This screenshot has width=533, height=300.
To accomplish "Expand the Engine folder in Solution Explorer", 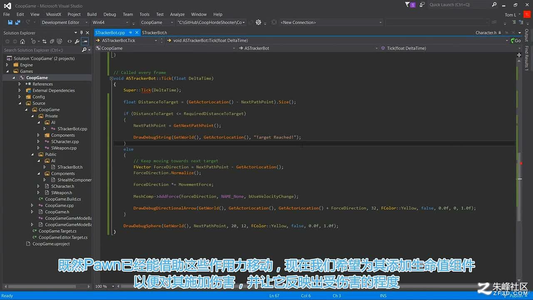I will coord(7,65).
